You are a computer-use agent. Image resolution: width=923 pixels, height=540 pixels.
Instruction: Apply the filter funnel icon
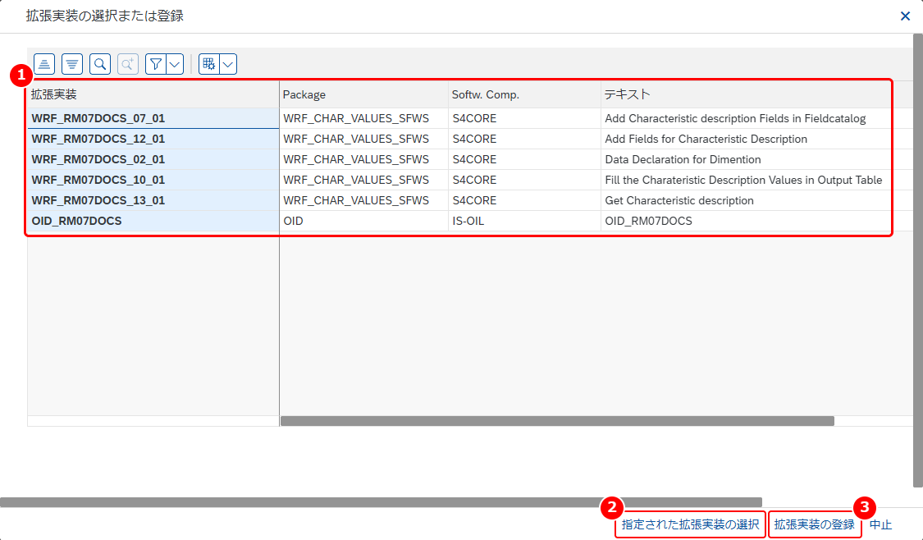pos(155,64)
